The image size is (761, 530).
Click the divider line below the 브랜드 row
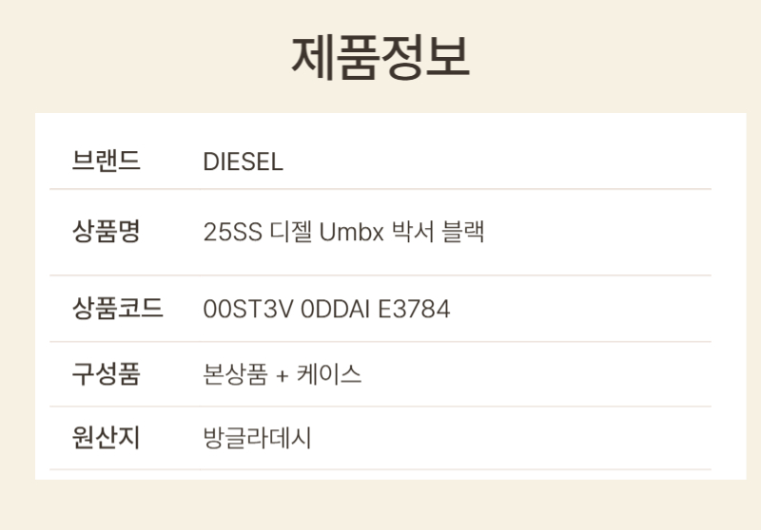(380, 189)
